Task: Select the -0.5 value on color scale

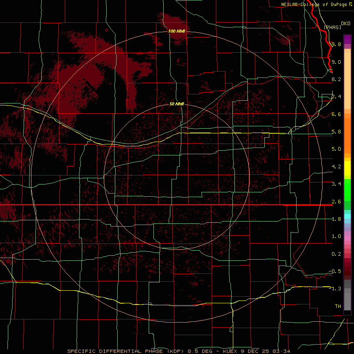Action: pyautogui.click(x=335, y=271)
